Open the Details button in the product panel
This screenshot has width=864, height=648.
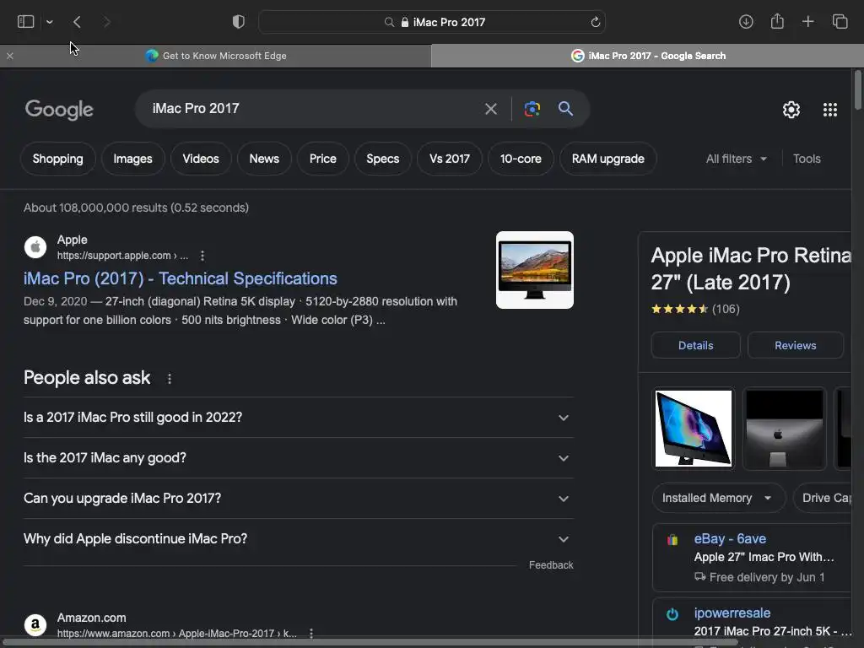pos(695,345)
